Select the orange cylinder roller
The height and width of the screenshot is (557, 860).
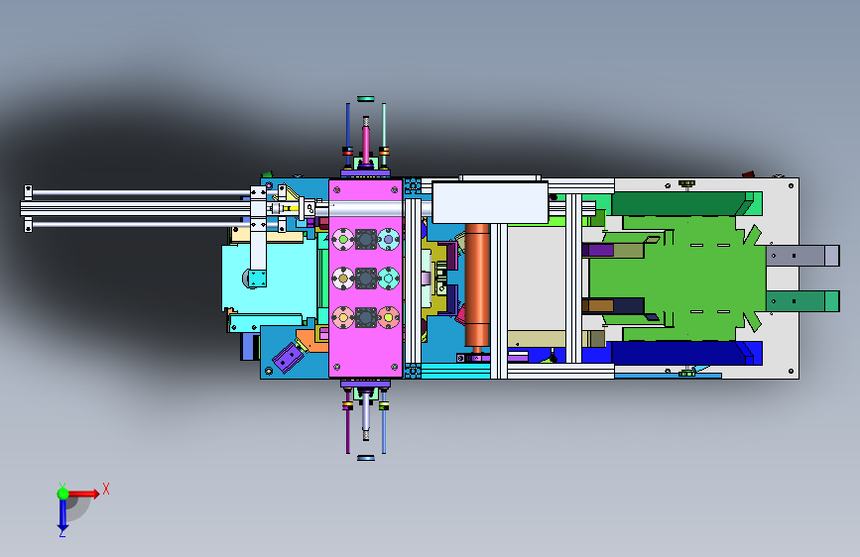[477, 285]
